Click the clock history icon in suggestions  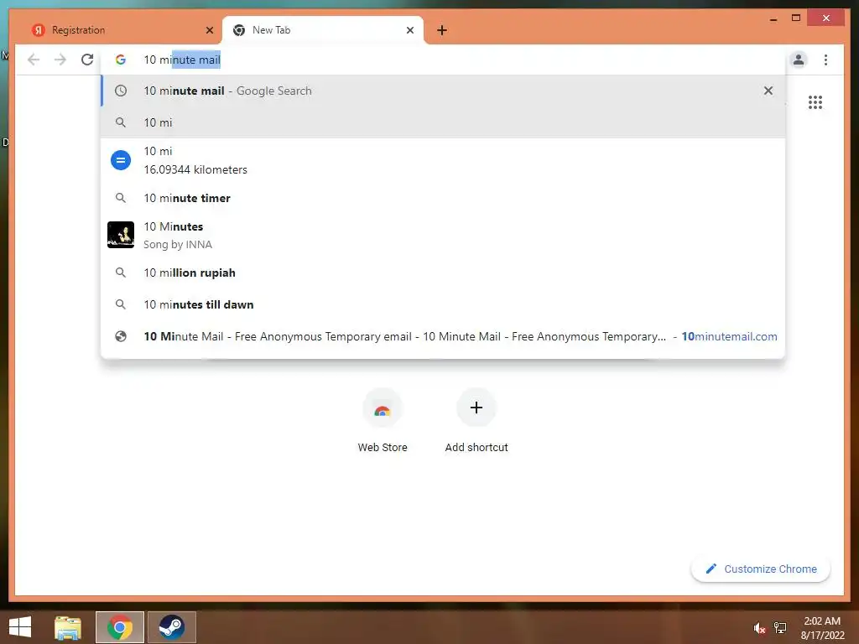121,91
